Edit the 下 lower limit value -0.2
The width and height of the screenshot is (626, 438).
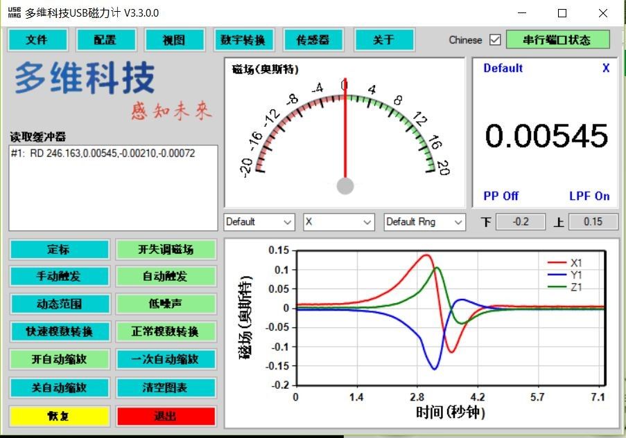pyautogui.click(x=521, y=221)
